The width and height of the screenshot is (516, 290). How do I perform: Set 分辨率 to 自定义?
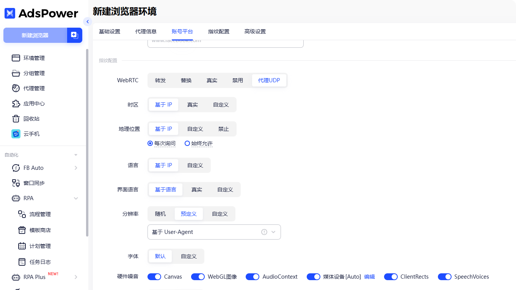(x=220, y=214)
